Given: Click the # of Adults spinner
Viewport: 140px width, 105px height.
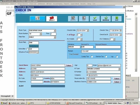Looking at the screenshot, I should pos(81,39).
